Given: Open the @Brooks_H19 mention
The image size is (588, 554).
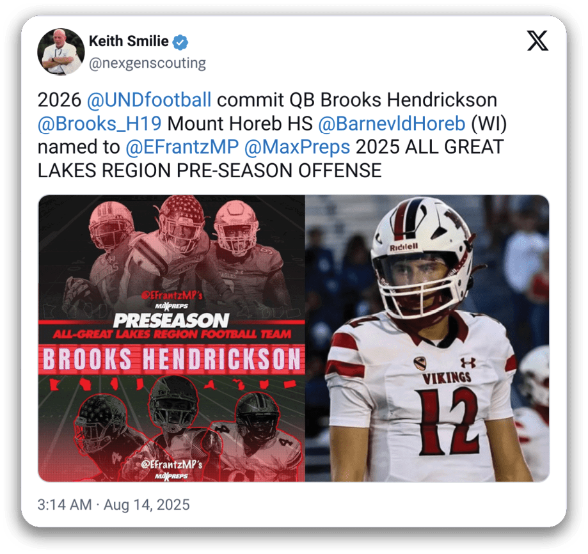Looking at the screenshot, I should coord(100,123).
